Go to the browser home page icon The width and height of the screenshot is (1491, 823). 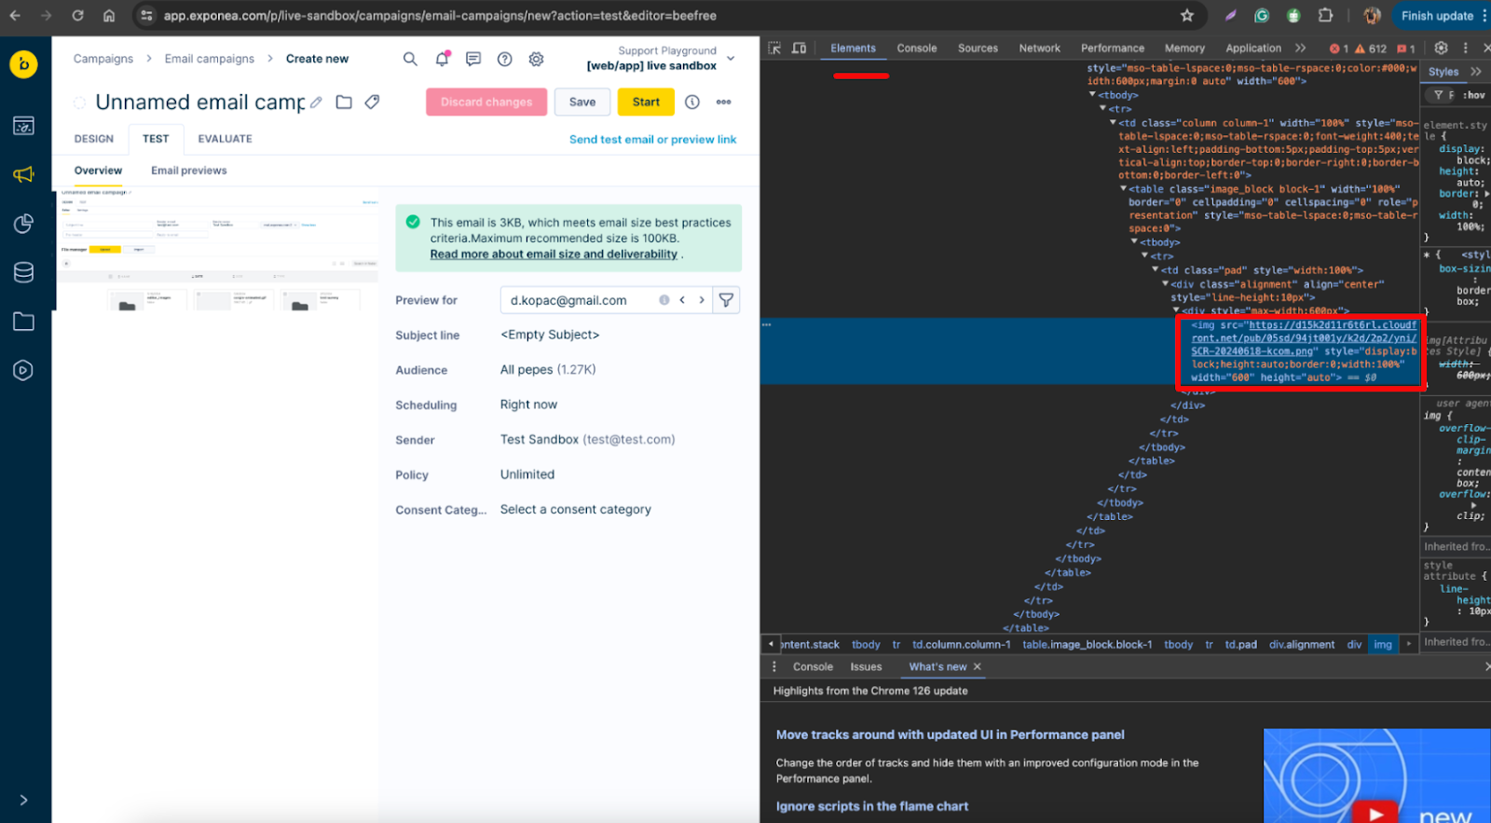(x=109, y=16)
